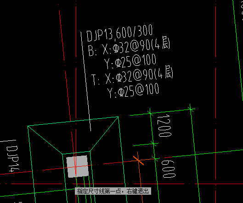Click the orange snap cross marker
This screenshot has width=243, height=203.
[x=138, y=160]
